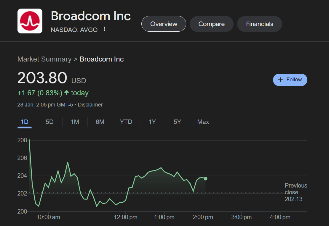This screenshot has width=329, height=226.
Task: Select the 6M time range
Action: point(100,122)
